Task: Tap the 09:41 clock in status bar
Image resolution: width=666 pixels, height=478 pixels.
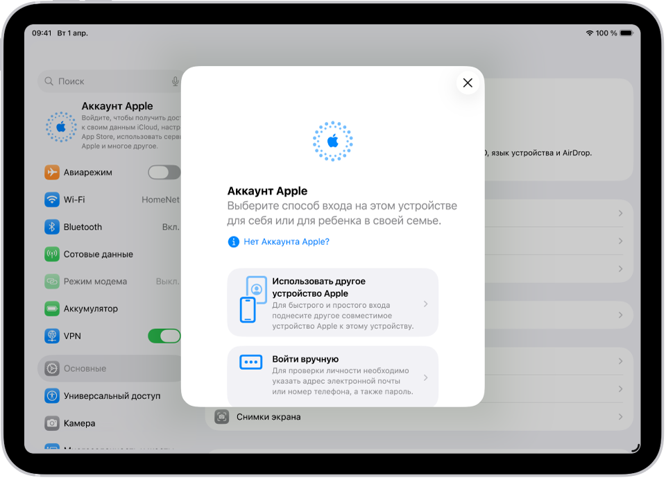Action: click(x=42, y=33)
